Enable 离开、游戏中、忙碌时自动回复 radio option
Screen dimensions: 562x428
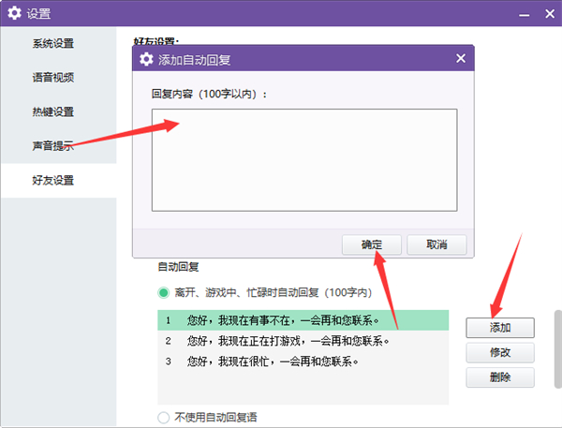[164, 292]
